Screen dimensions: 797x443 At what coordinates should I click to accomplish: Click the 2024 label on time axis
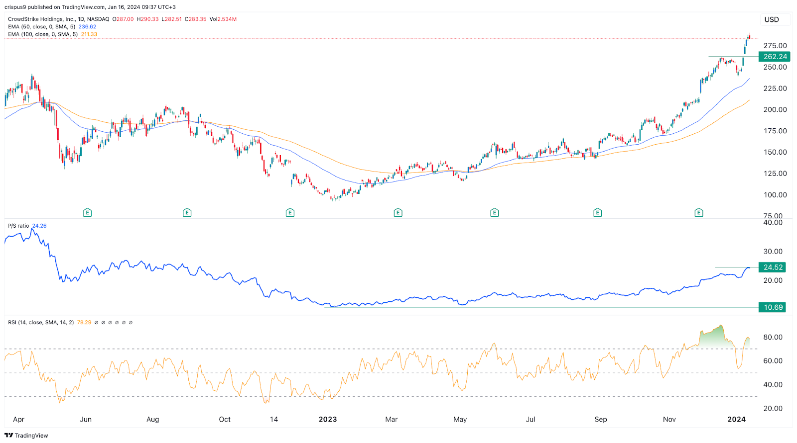(736, 419)
